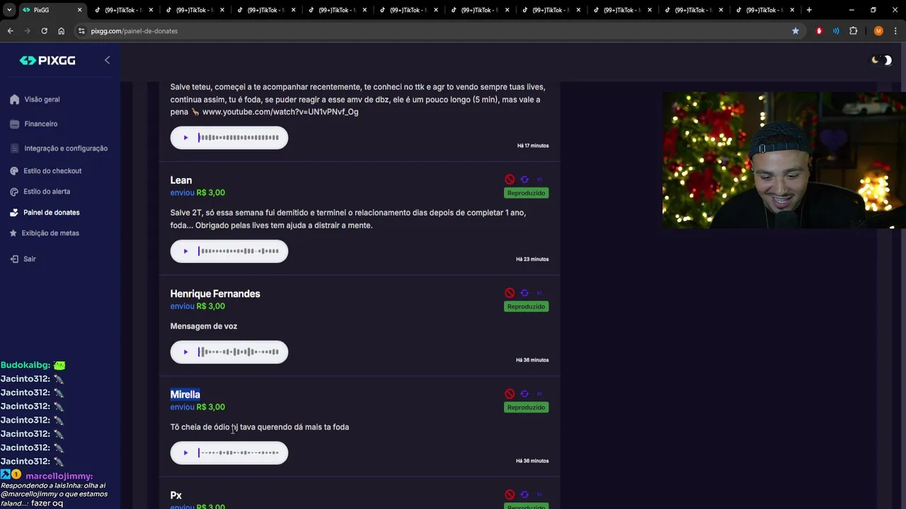Replay Px's donation with the refresh icon
This screenshot has height=509, width=906.
point(524,495)
